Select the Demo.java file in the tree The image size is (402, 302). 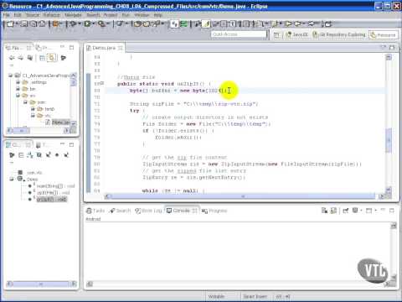pyautogui.click(x=58, y=122)
